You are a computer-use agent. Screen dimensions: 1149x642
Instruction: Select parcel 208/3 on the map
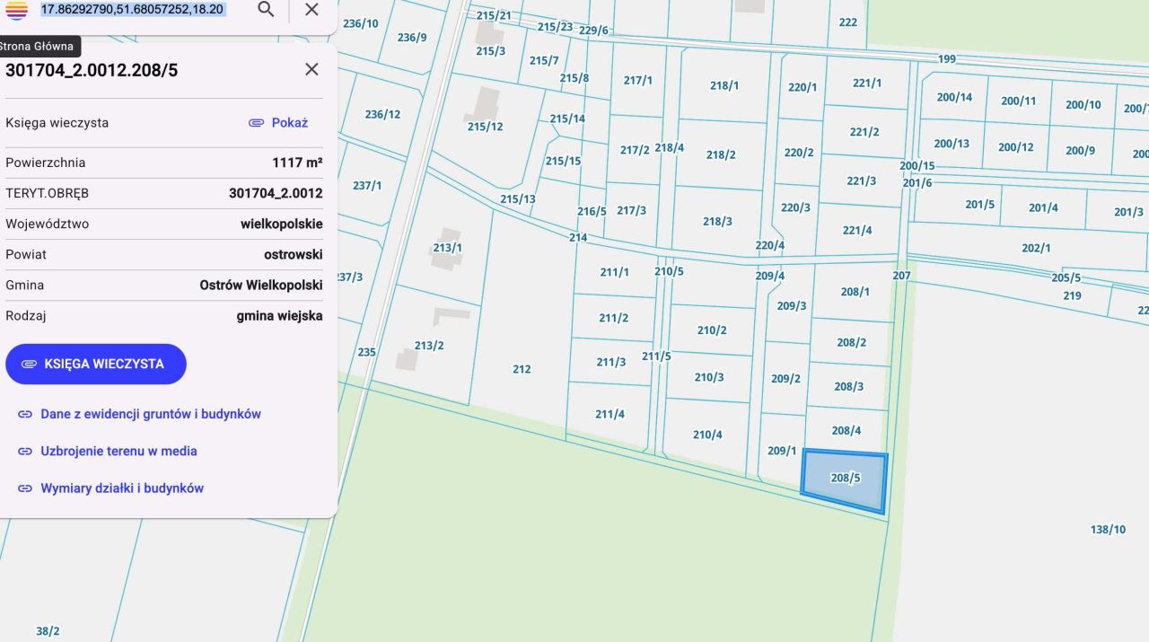pos(849,386)
